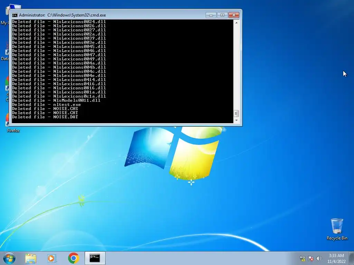Image resolution: width=354 pixels, height=265 pixels.
Task: Open Windows Explorer from the taskbar
Action: [31, 258]
